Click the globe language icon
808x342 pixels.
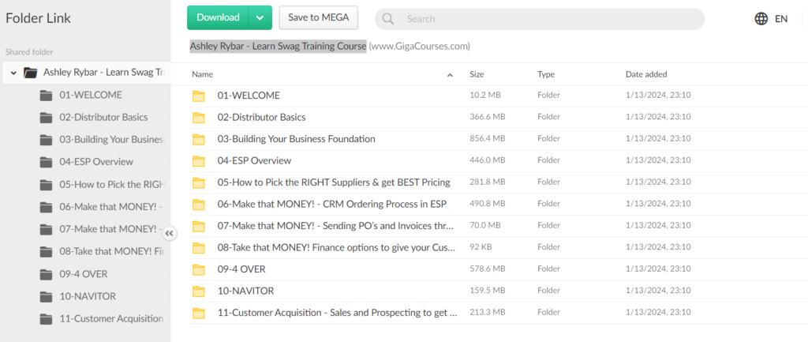(761, 19)
